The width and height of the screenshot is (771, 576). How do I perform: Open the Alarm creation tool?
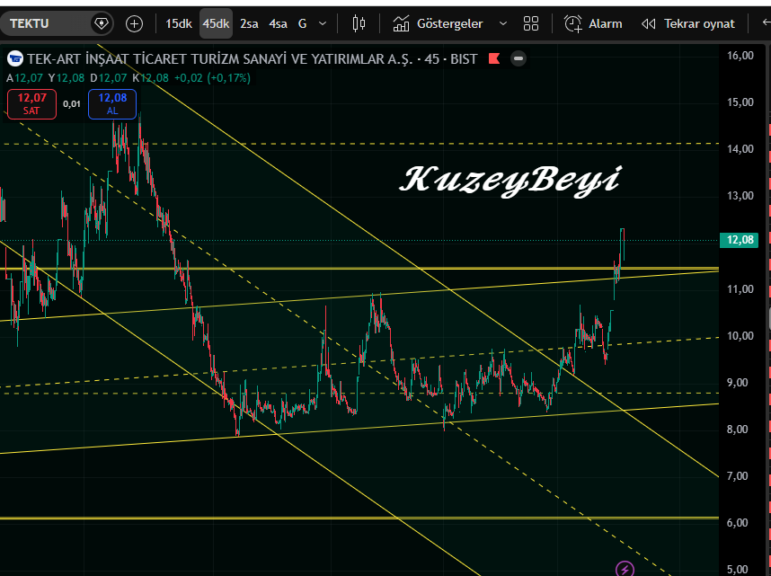(593, 23)
